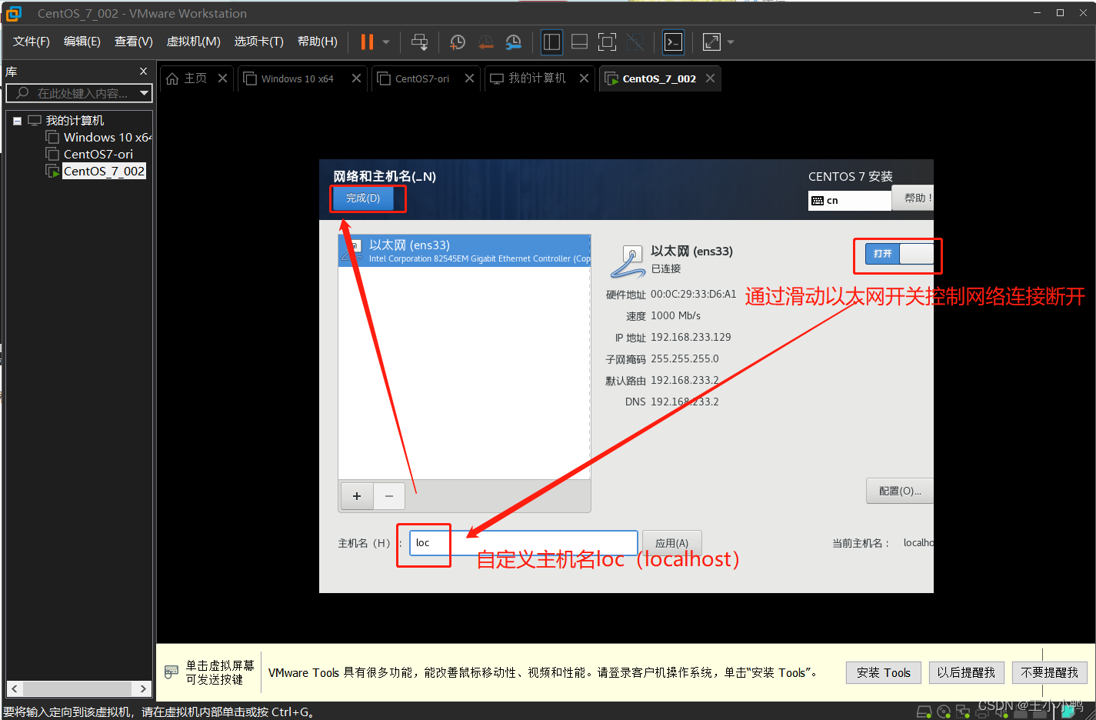Click the CD/DVD status bar icon

click(x=944, y=712)
